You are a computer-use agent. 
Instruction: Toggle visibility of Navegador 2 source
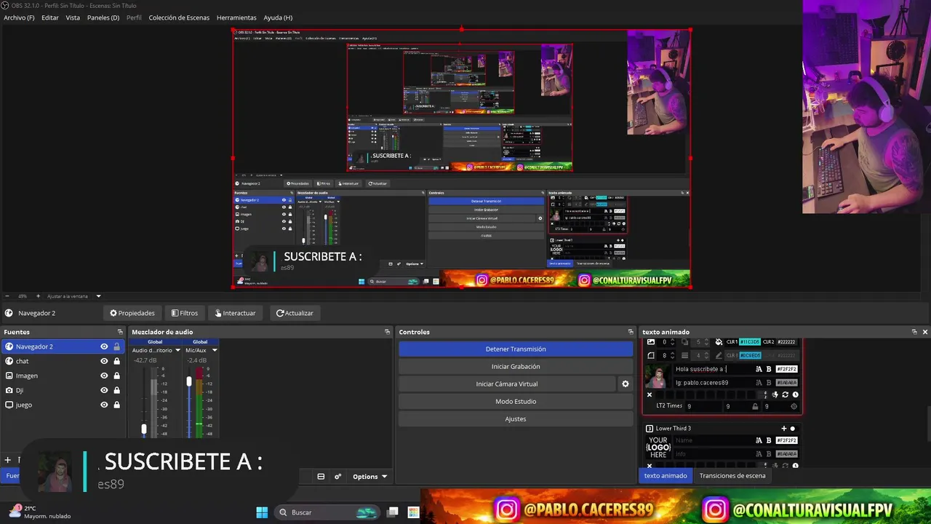104,346
